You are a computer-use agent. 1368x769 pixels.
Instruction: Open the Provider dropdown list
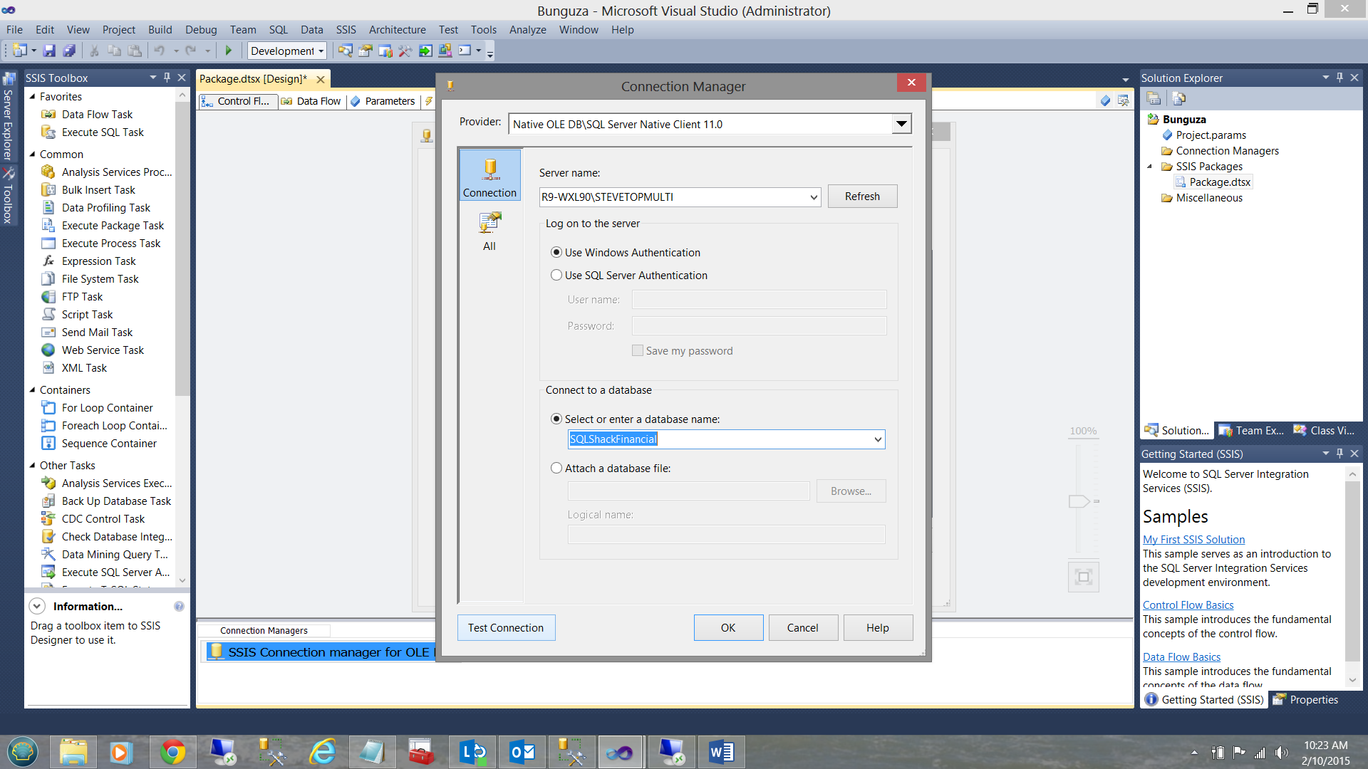[x=901, y=125]
